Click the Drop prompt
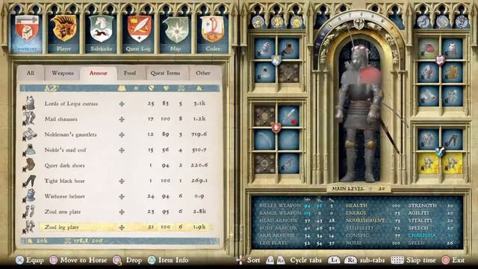The image size is (478, 269). [128, 260]
